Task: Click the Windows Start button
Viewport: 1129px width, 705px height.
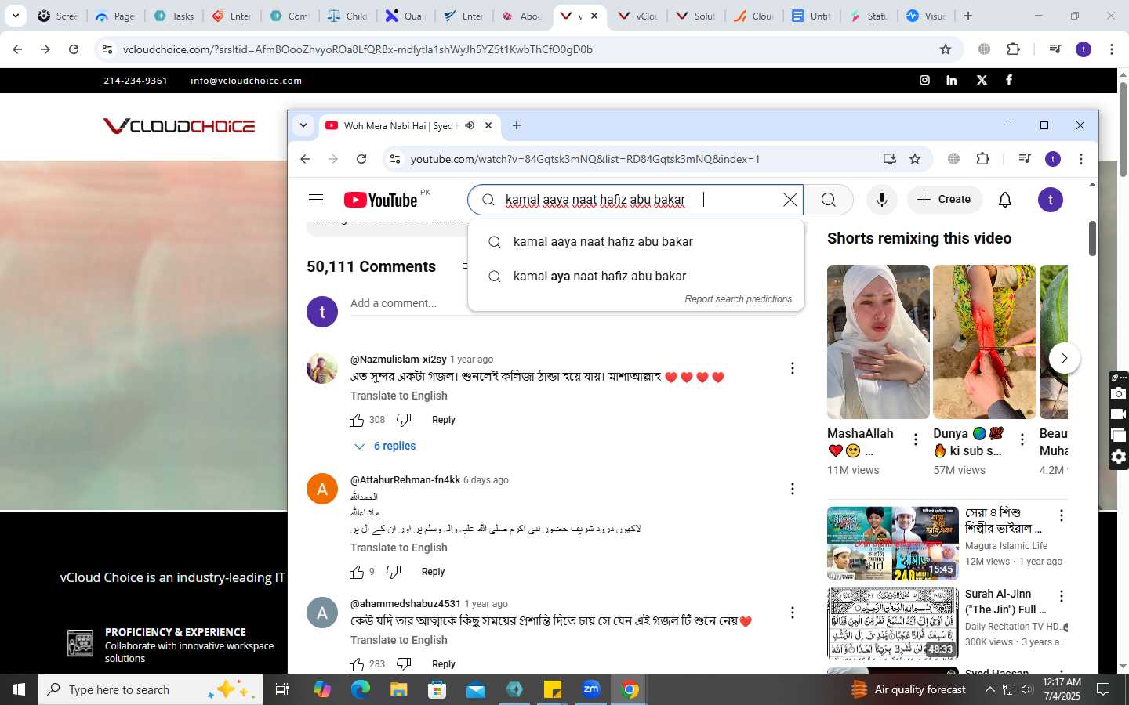Action: 19,689
